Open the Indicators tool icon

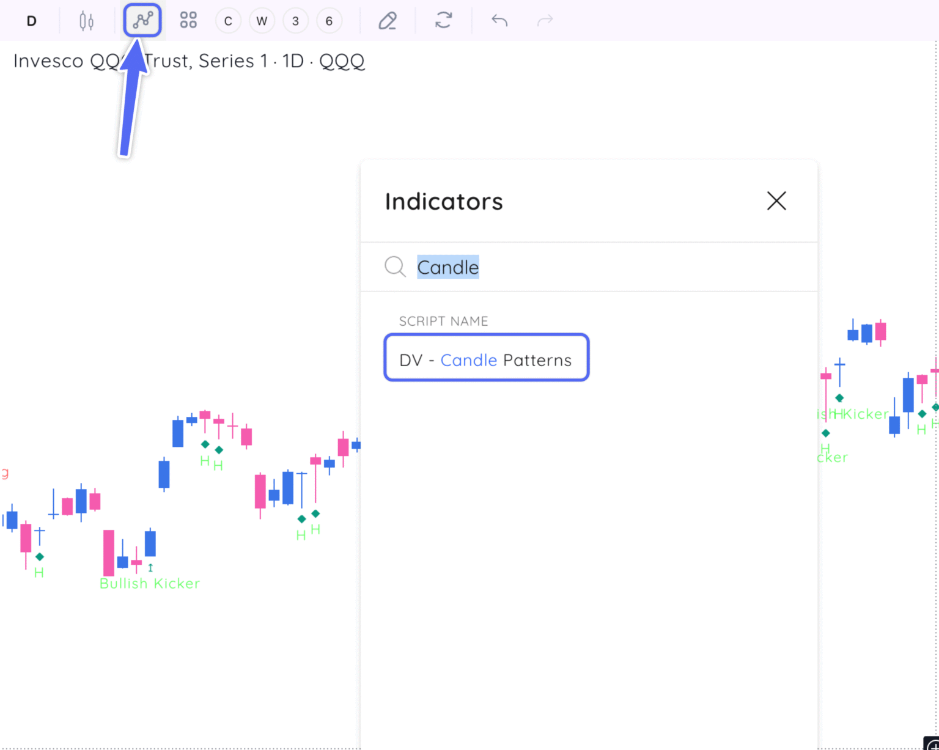[142, 20]
